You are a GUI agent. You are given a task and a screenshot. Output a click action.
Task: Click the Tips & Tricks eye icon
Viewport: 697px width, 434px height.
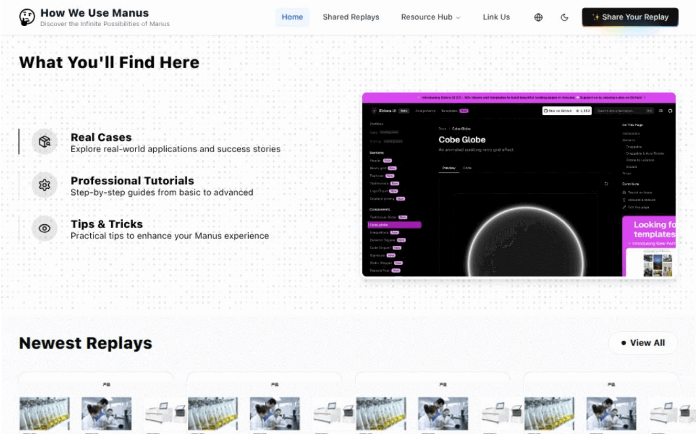point(45,229)
